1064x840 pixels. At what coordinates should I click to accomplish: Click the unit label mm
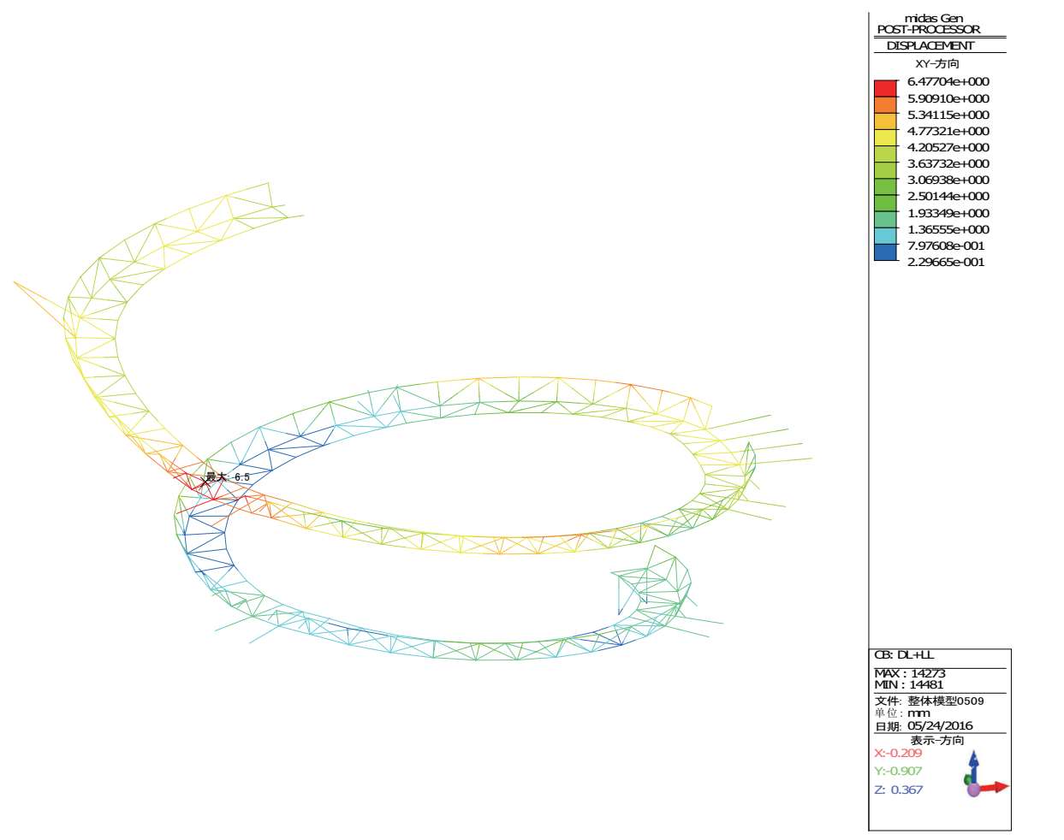coord(918,713)
